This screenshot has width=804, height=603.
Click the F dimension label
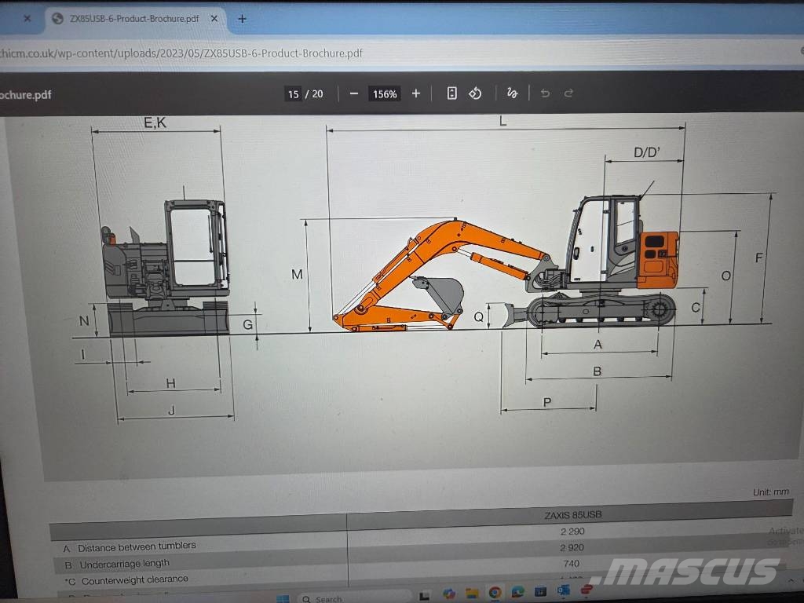(759, 258)
